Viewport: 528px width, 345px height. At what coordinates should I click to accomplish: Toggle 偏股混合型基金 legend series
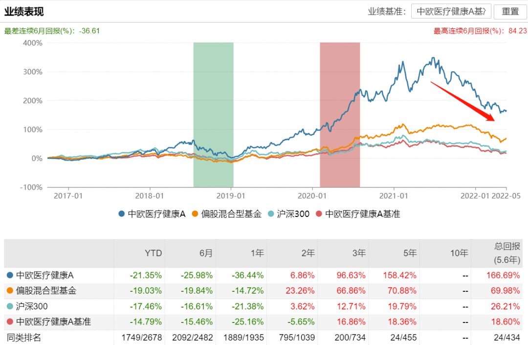click(x=226, y=214)
